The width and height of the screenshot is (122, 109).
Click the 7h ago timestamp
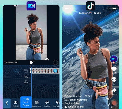pyautogui.click(x=88, y=96)
